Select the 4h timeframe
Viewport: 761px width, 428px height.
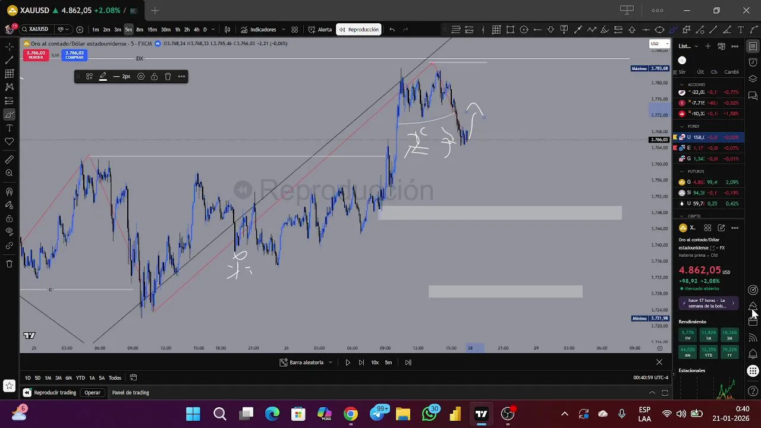(x=196, y=29)
